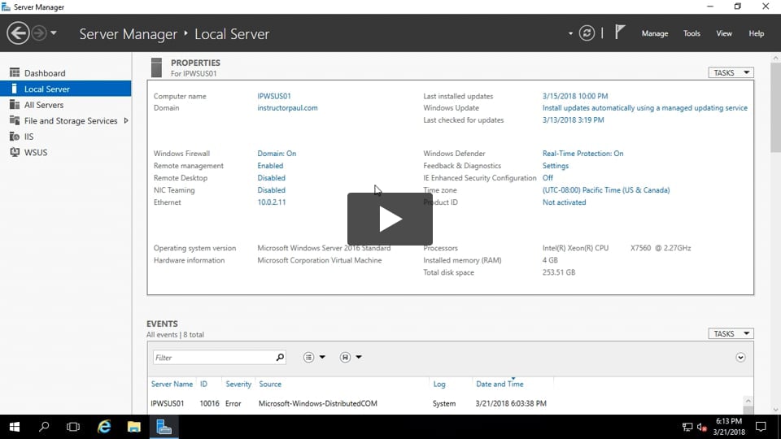Open Internet Explorer from the taskbar
This screenshot has height=439, width=781.
pos(104,427)
